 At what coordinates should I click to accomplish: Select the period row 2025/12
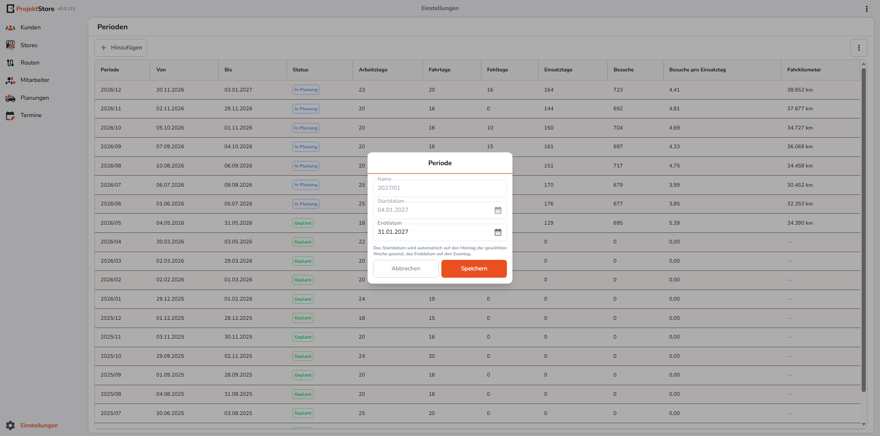pos(477,318)
